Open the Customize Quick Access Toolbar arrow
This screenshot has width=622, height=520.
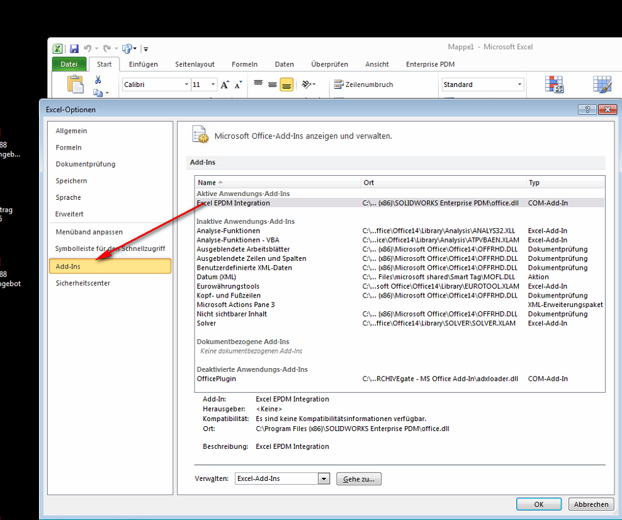tap(145, 49)
